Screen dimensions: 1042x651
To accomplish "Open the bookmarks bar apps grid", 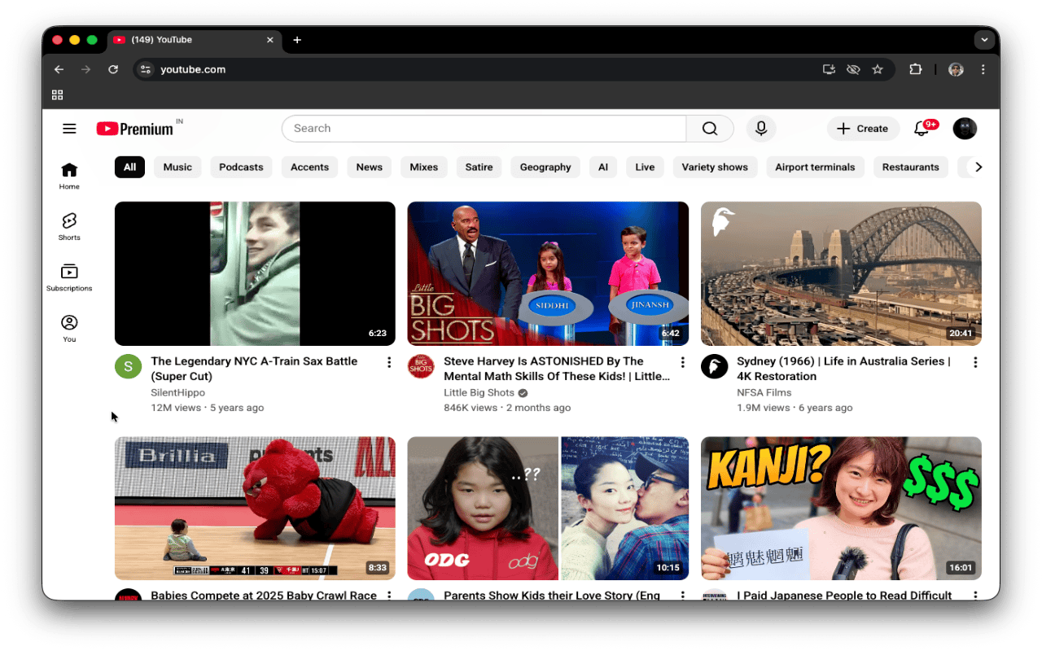I will point(58,95).
